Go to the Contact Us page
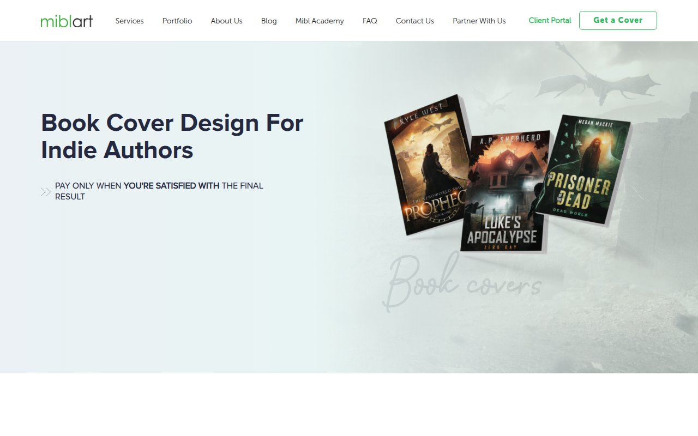This screenshot has width=698, height=436. [414, 21]
